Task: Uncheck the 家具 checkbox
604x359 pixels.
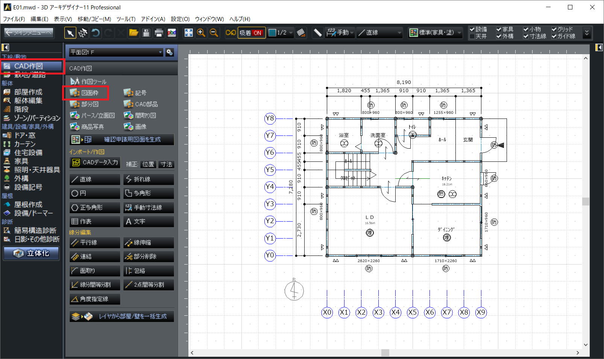Action: pyautogui.click(x=499, y=29)
